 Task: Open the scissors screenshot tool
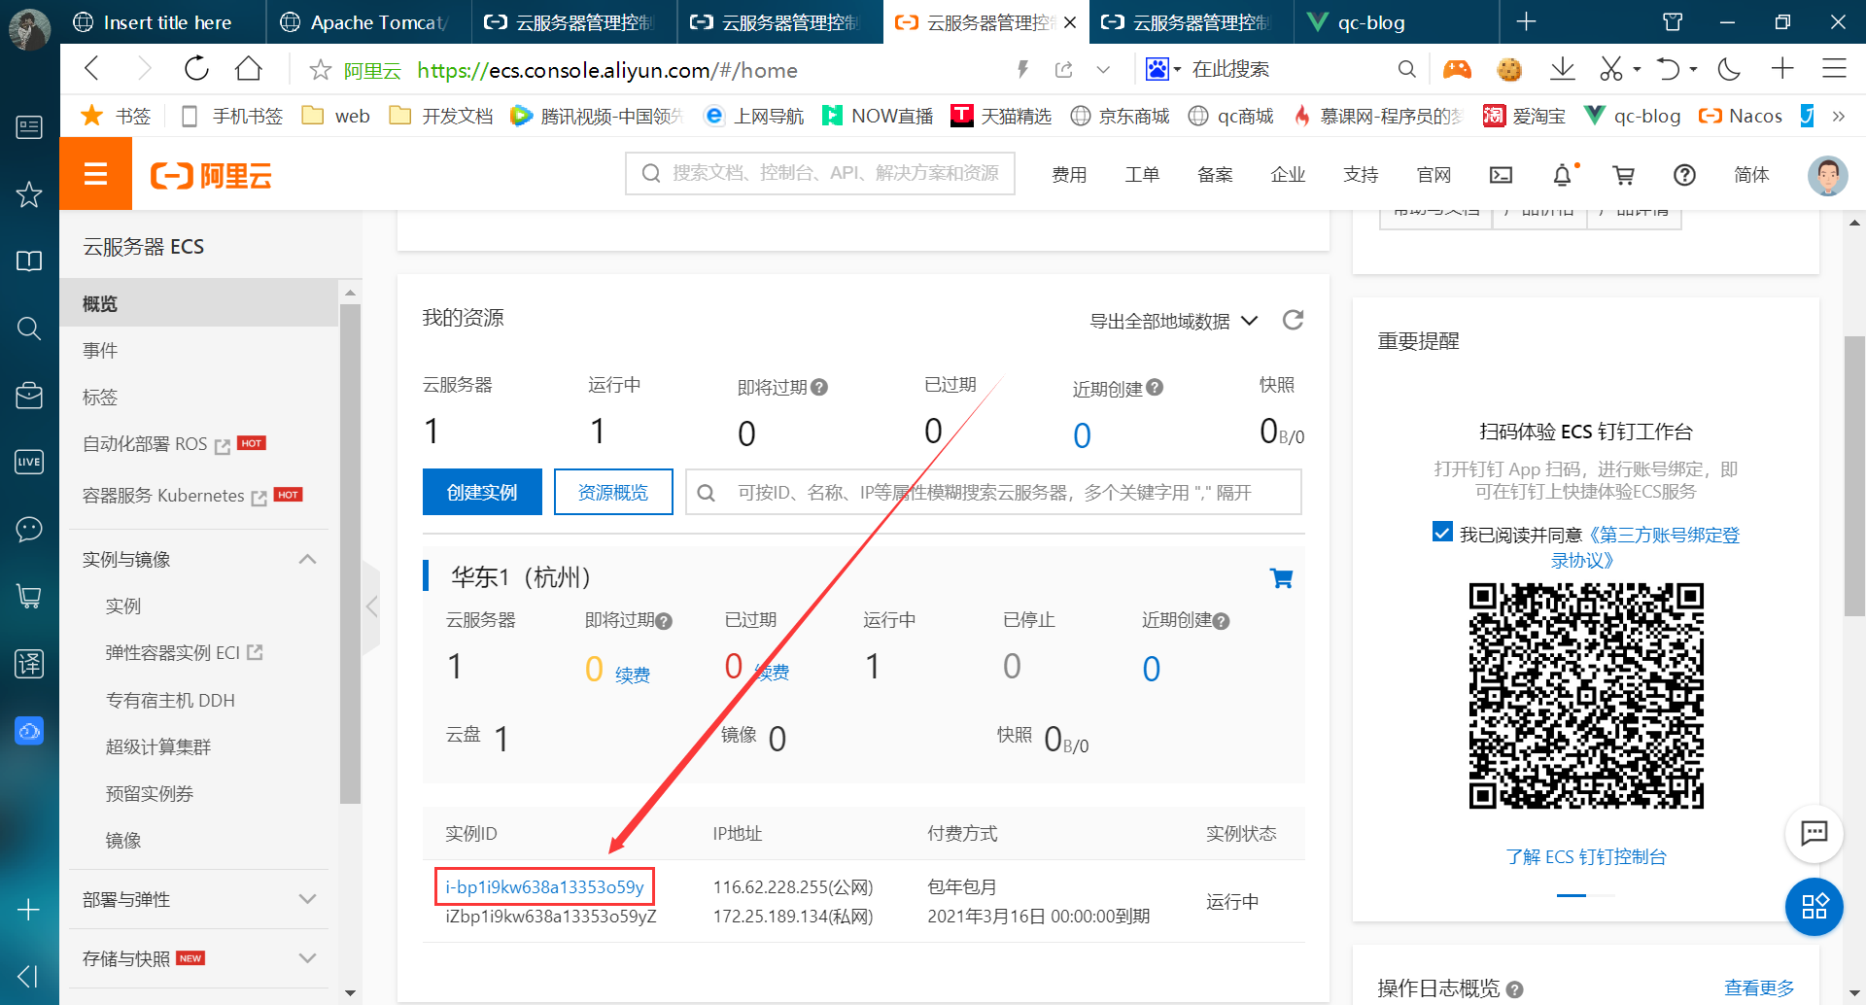(x=1611, y=69)
